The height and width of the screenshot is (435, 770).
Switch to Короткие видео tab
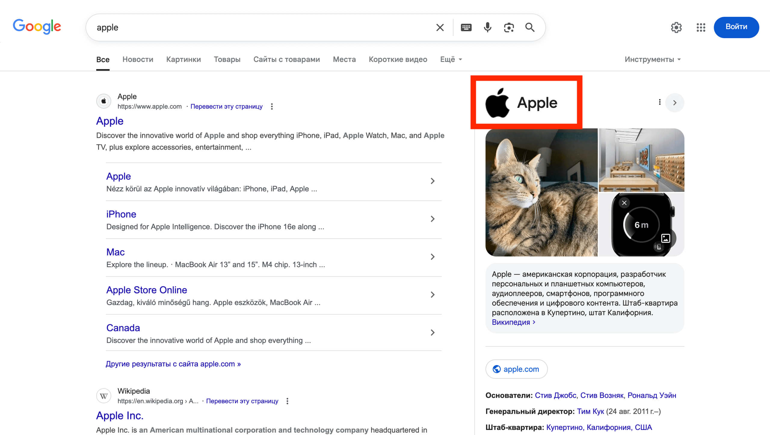(398, 59)
